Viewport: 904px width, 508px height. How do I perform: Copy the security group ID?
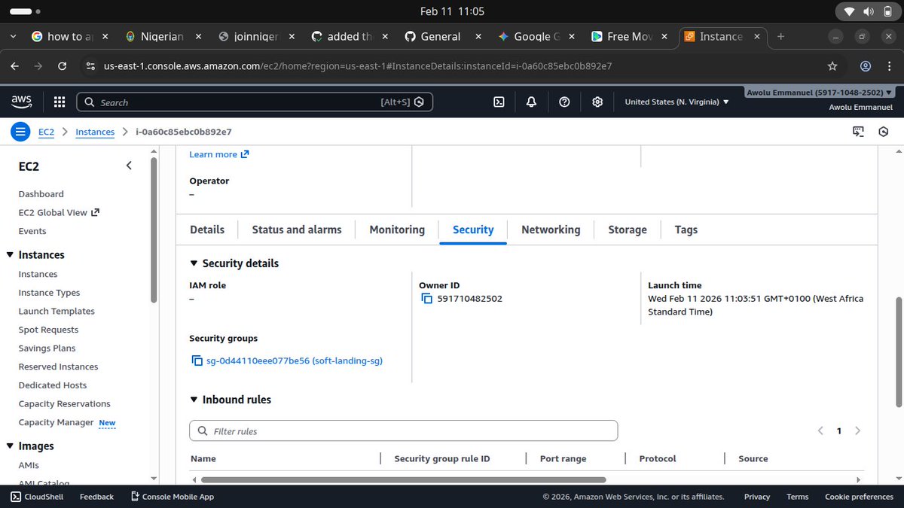[x=197, y=361]
